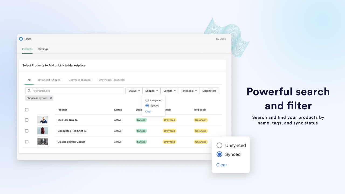
Task: Open the Chequered Red Shirt thumbnail
Action: pyautogui.click(x=43, y=131)
